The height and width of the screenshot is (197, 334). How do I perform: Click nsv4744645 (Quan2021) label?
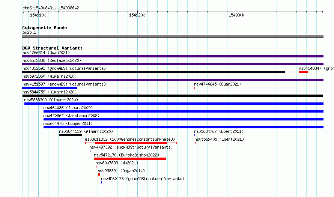[218, 84]
